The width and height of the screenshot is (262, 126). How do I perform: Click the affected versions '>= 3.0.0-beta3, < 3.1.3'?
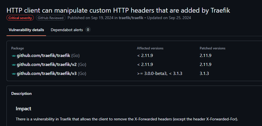click(160, 74)
